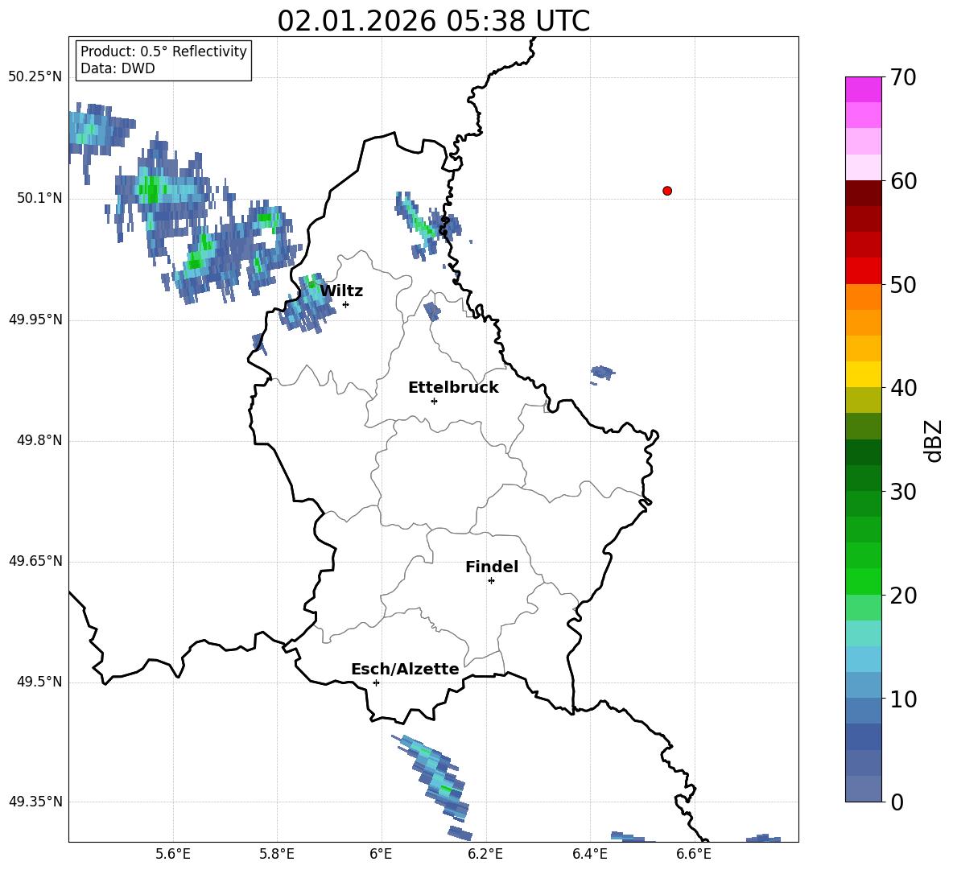Click the 50.1°N latitude label
The image size is (953, 870).
[x=39, y=198]
